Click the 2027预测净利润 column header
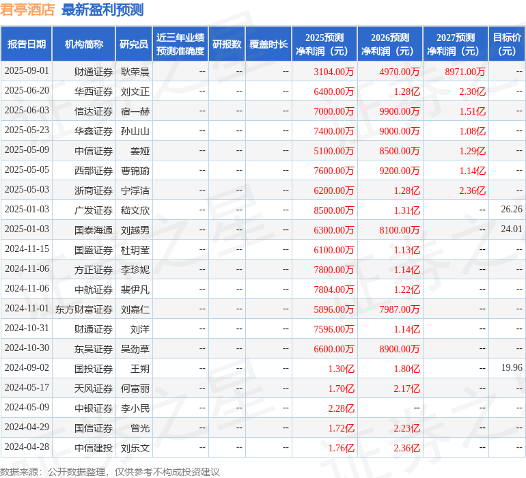 pyautogui.click(x=455, y=44)
